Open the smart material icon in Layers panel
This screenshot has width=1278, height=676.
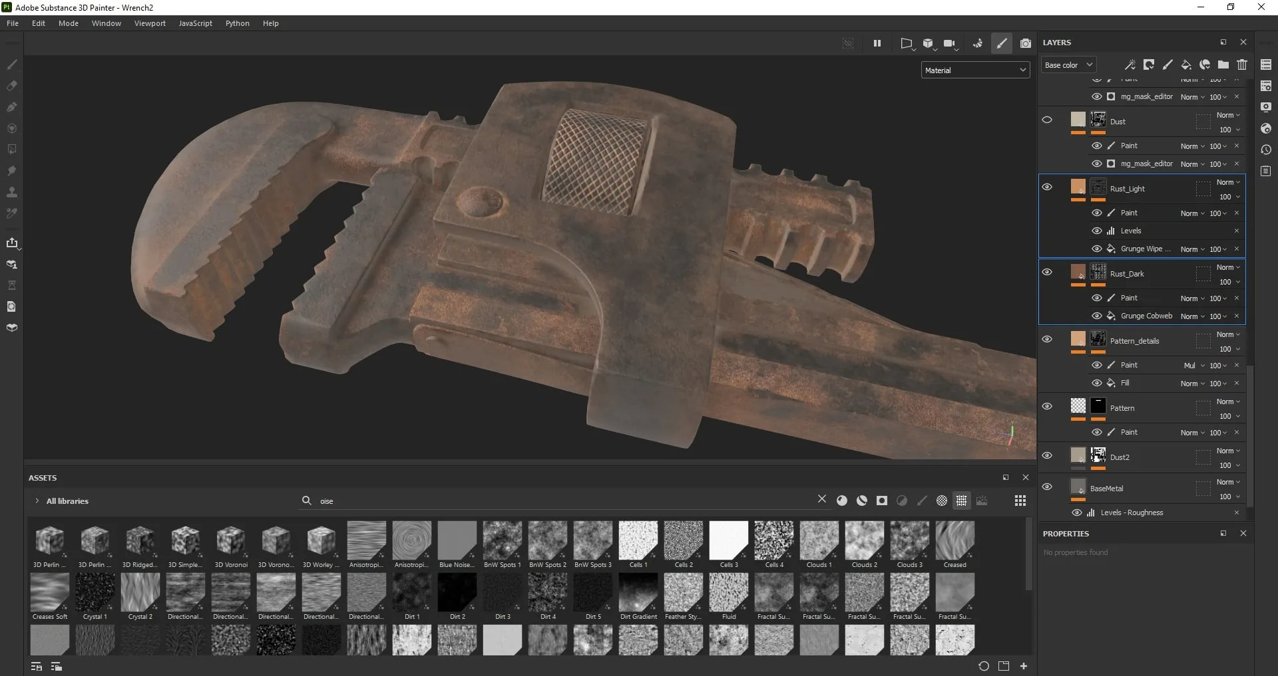(x=1205, y=64)
